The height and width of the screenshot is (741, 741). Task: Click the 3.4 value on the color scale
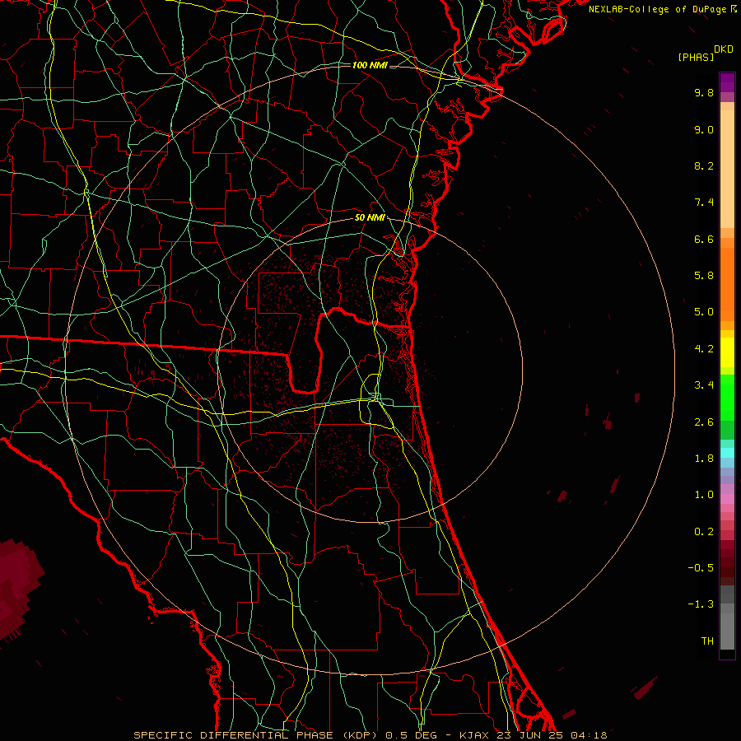point(704,385)
